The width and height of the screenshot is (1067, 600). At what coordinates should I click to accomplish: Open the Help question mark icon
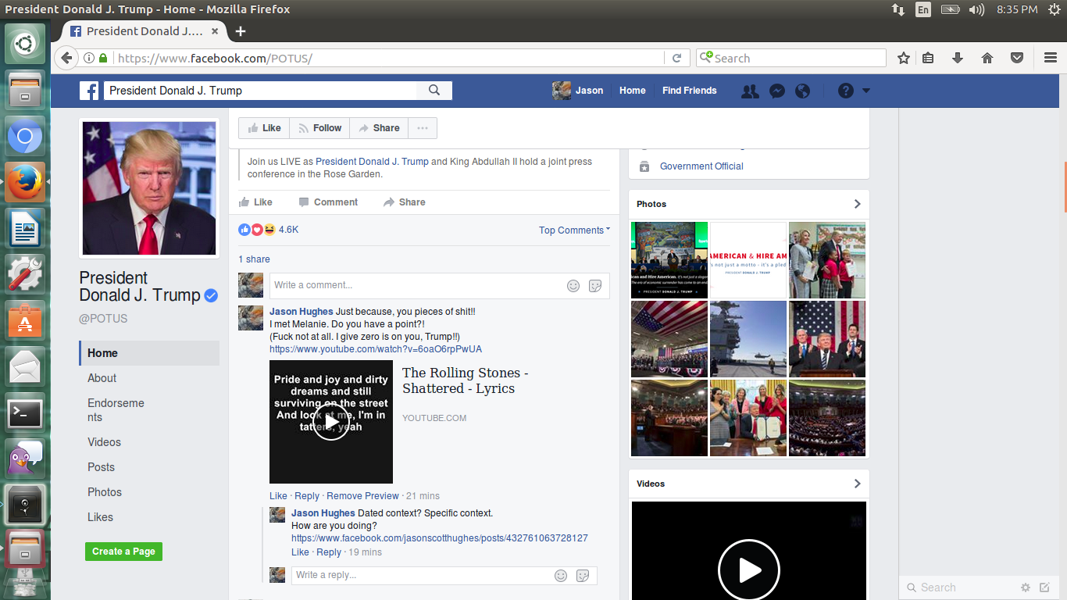(845, 91)
